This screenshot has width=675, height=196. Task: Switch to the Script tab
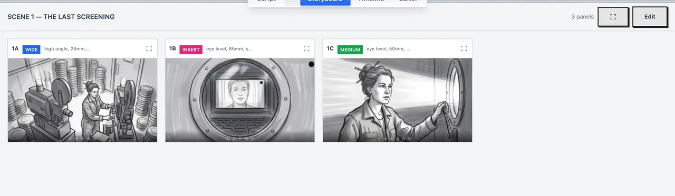click(266, 2)
